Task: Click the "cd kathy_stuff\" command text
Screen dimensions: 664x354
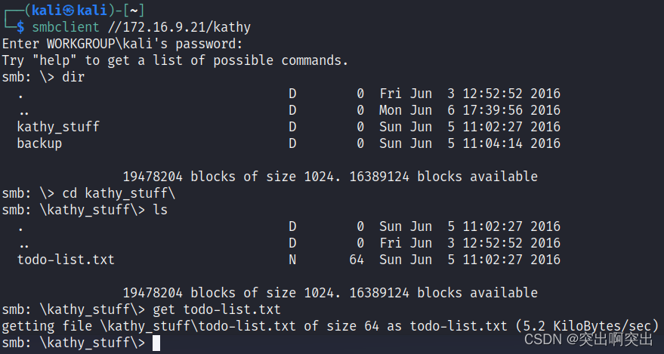Action: pos(119,193)
